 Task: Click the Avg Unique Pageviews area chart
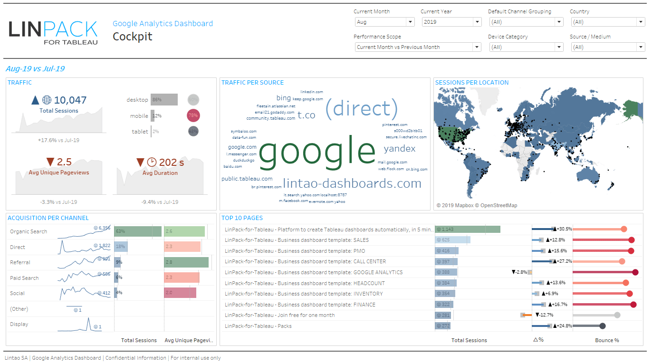(x=60, y=177)
